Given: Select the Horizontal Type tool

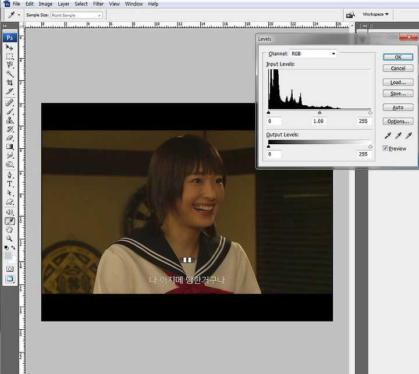Looking at the screenshot, I should point(9,184).
